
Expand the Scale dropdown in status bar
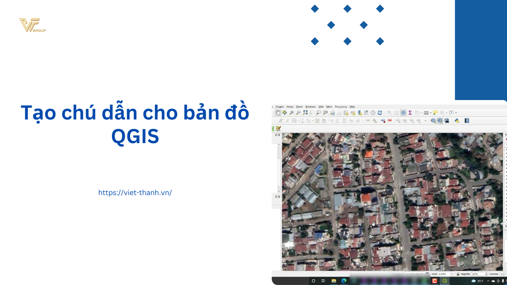pos(452,274)
